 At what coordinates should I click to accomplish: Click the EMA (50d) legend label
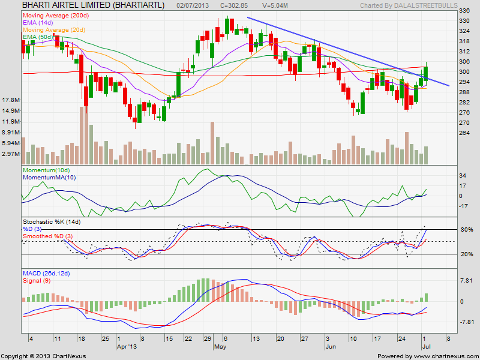click(38, 37)
